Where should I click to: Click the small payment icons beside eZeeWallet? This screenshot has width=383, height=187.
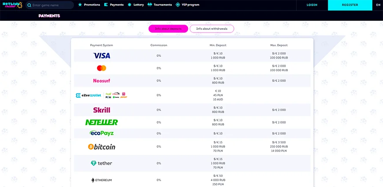(x=116, y=95)
